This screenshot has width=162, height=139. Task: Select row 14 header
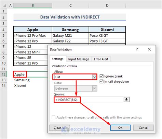coord(3,85)
